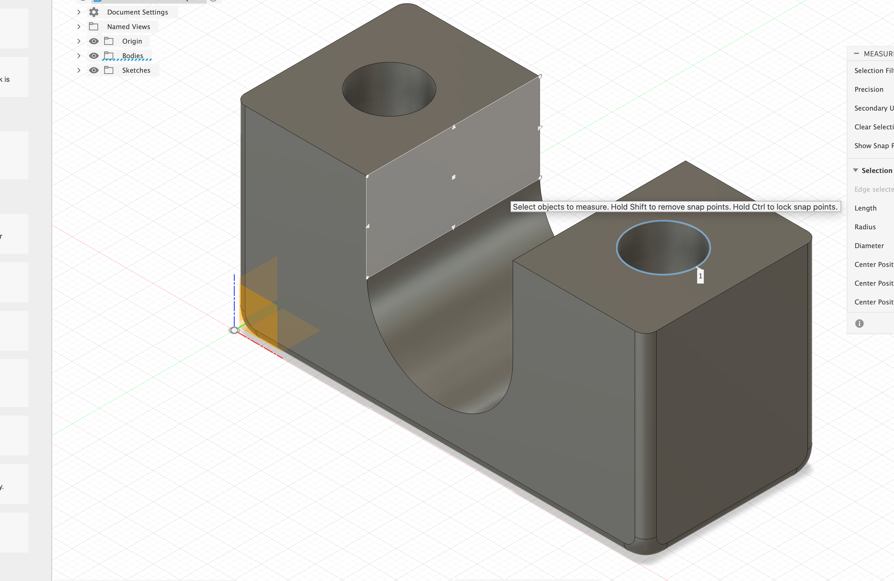
Task: Select the Sketches item in browser
Action: 136,70
